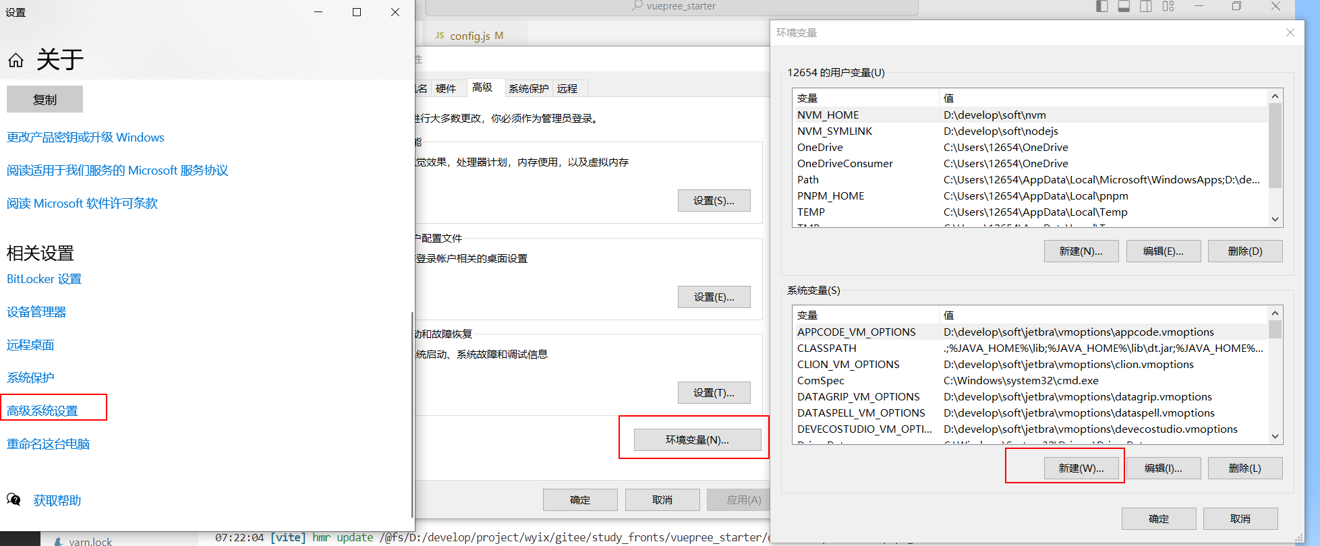This screenshot has height=546, width=1320.
Task: Switch to 系统保护 tab in system properties
Action: click(529, 88)
